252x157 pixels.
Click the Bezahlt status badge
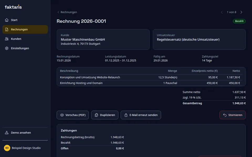point(239,21)
